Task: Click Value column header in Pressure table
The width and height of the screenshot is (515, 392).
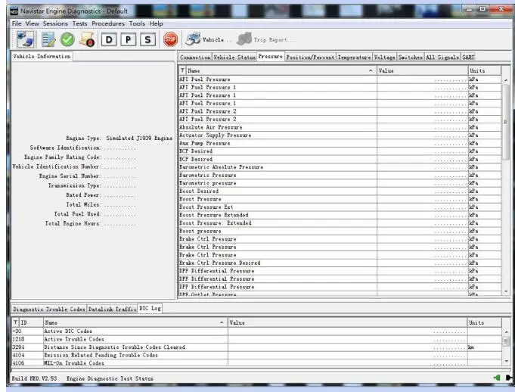Action: (x=422, y=70)
